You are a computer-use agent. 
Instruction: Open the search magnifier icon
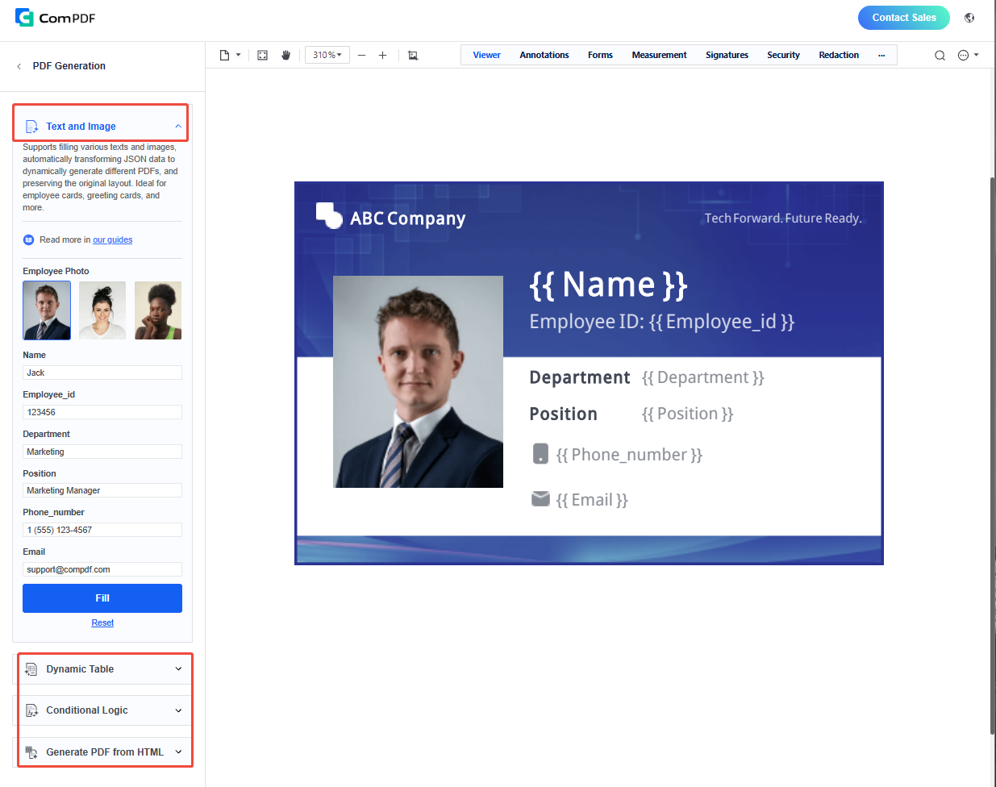pos(940,55)
